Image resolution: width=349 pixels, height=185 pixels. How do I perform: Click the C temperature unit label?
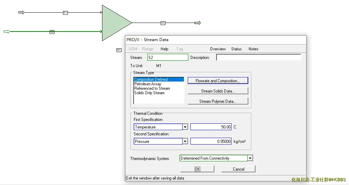tap(235, 127)
